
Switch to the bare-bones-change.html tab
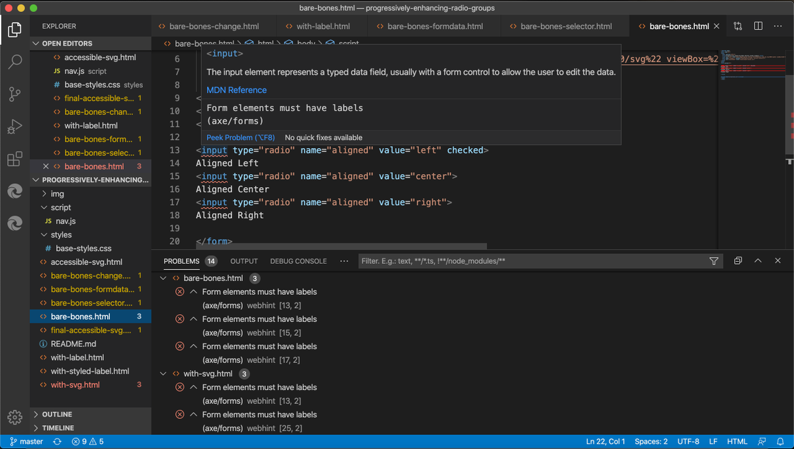[214, 26]
